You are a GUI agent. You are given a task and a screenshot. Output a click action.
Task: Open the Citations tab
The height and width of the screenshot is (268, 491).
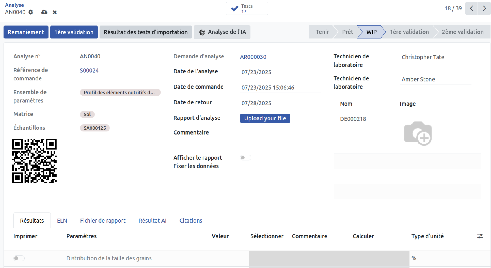click(191, 221)
